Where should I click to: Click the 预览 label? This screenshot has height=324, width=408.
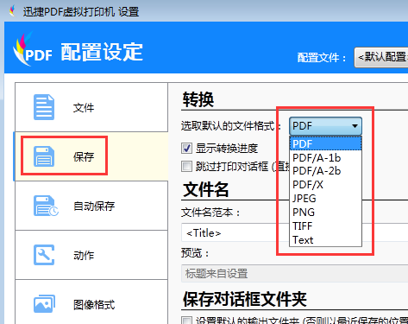(x=195, y=253)
